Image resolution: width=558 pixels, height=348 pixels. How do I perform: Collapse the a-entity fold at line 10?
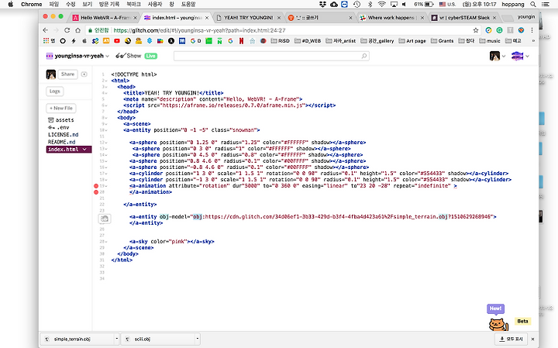click(106, 130)
